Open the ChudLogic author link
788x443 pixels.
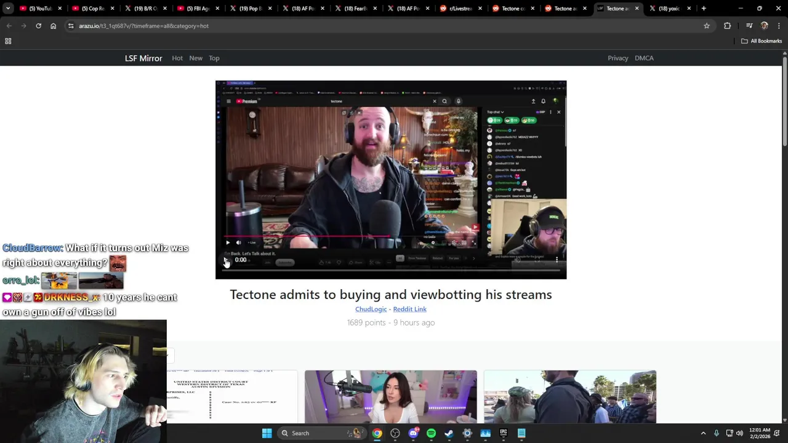pyautogui.click(x=371, y=309)
